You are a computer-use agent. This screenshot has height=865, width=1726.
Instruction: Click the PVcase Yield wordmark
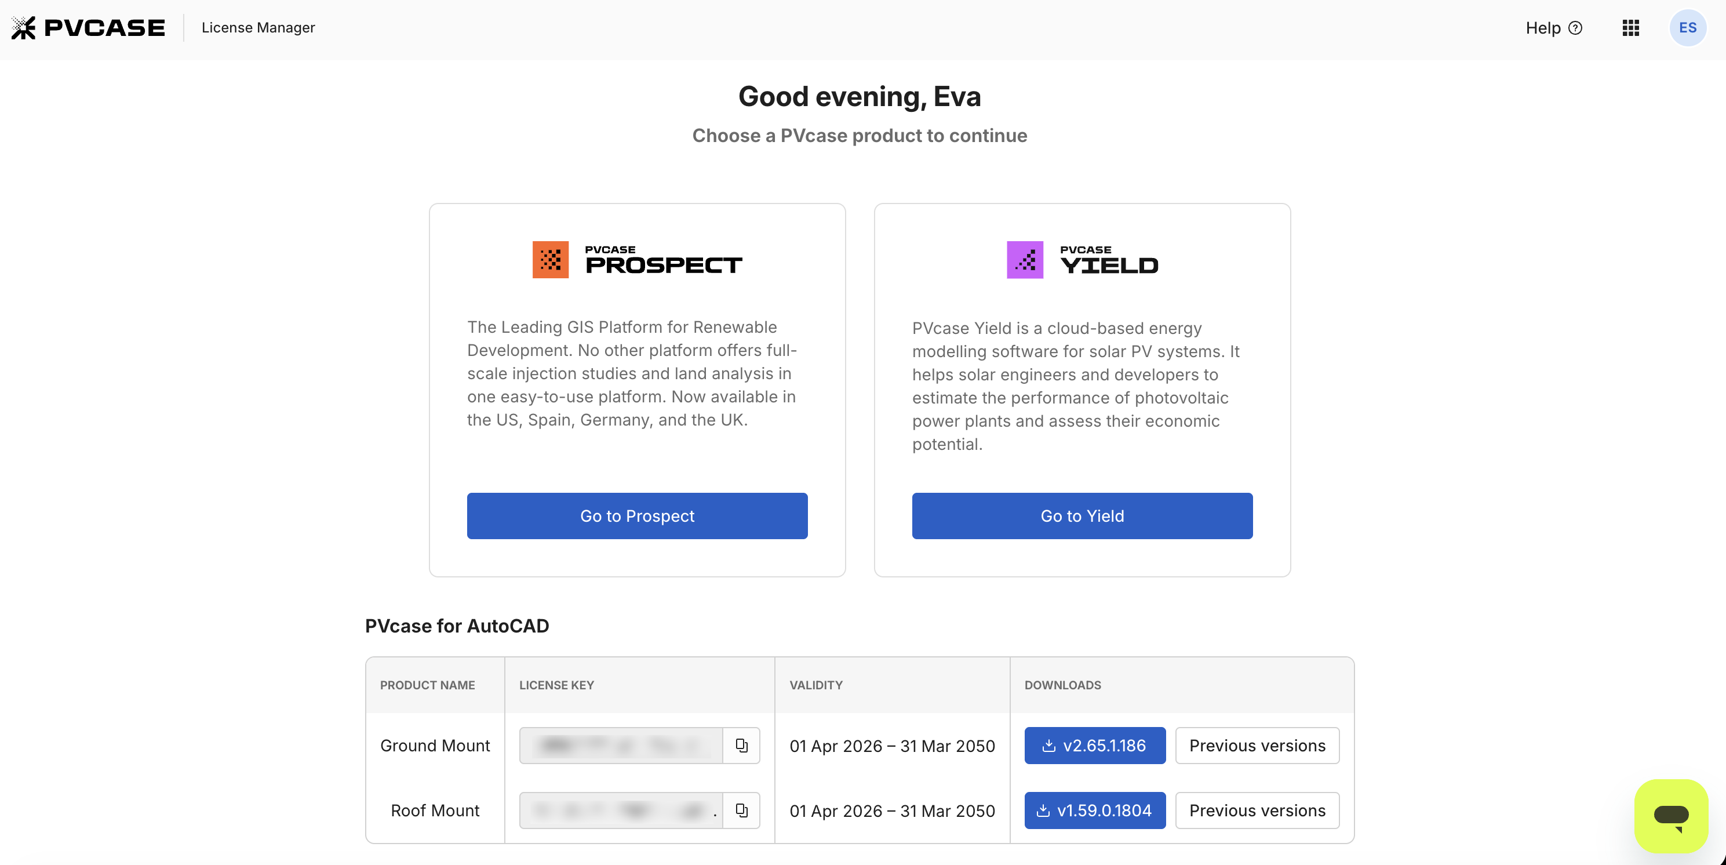pyautogui.click(x=1108, y=259)
